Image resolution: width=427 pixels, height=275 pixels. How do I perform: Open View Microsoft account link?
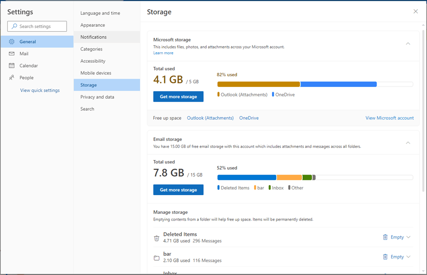[389, 118]
